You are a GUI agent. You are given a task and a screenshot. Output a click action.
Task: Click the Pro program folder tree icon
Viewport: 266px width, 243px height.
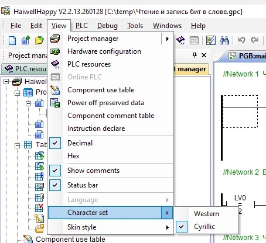[28, 92]
